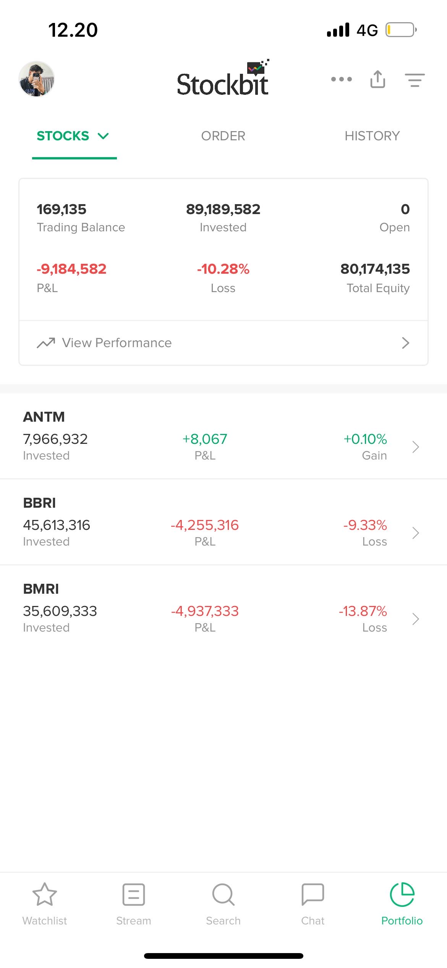The width and height of the screenshot is (447, 968).
Task: Tap the Total Equity value
Action: [x=375, y=269]
